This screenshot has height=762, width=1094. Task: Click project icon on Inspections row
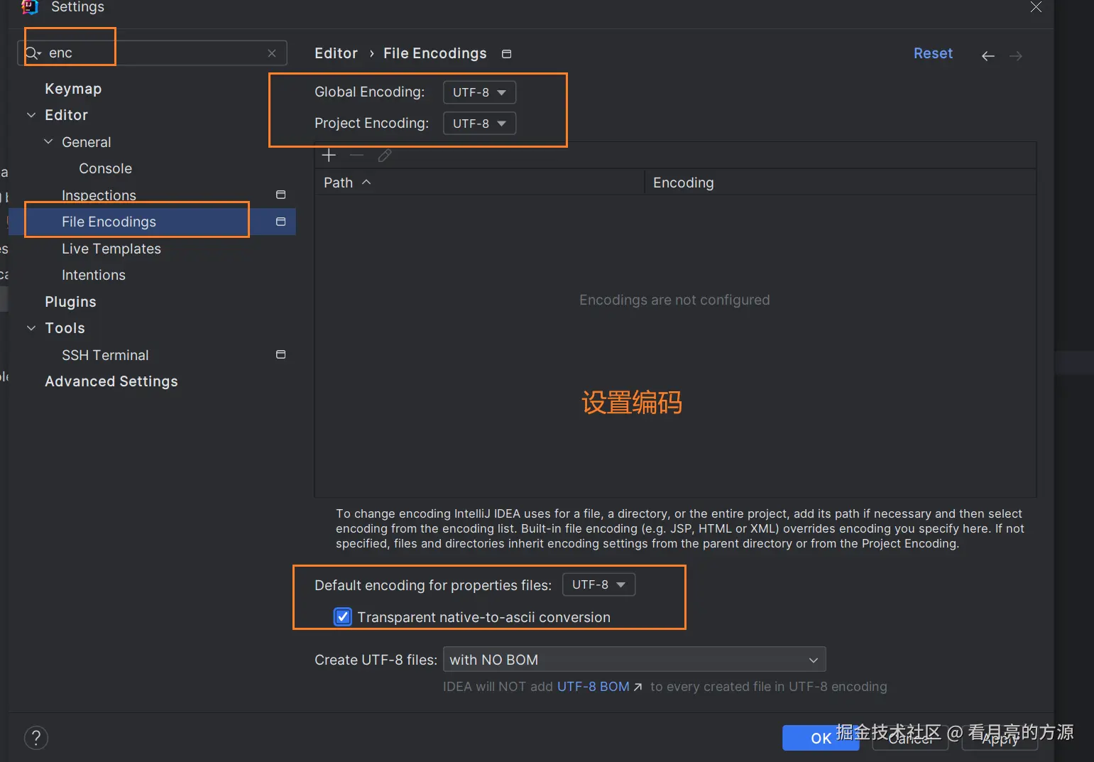pyautogui.click(x=280, y=195)
